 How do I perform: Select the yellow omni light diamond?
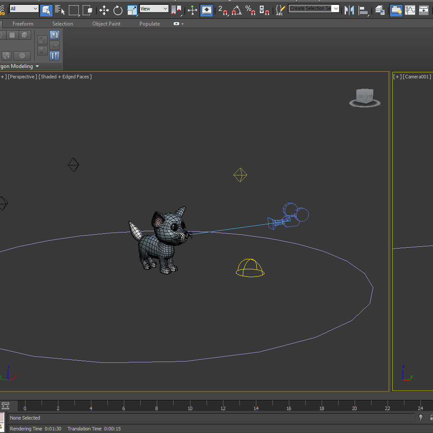click(240, 175)
